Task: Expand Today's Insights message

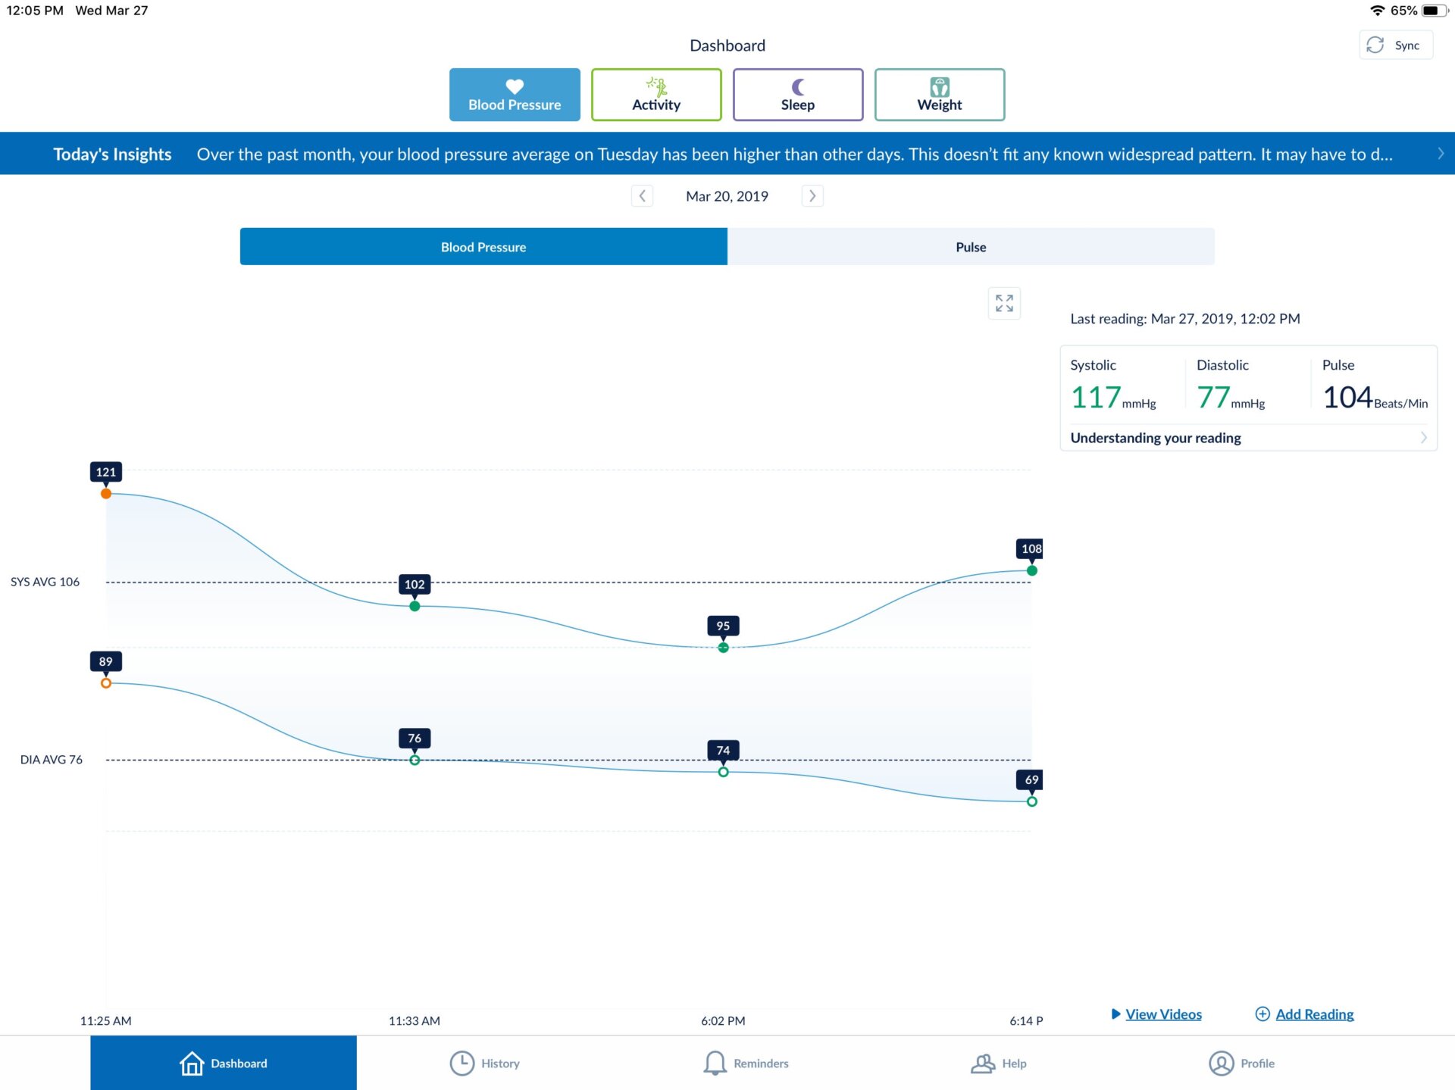Action: point(1441,153)
